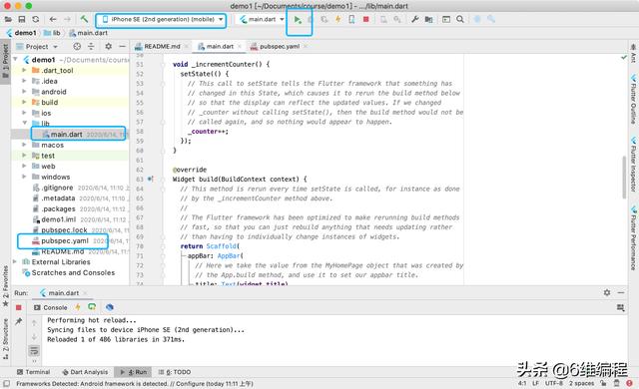Expand the test folder
This screenshot has height=389, width=639.
pos(24,156)
